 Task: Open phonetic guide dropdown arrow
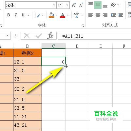[x=82, y=15]
